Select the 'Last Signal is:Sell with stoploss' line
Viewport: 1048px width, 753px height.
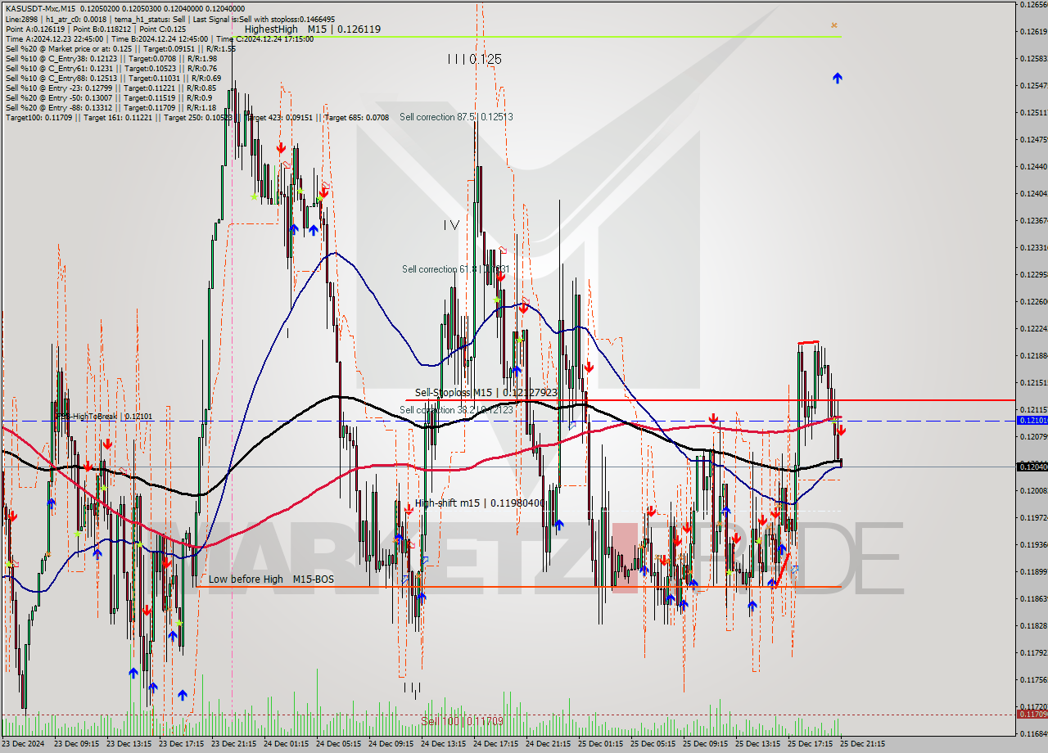coord(264,18)
